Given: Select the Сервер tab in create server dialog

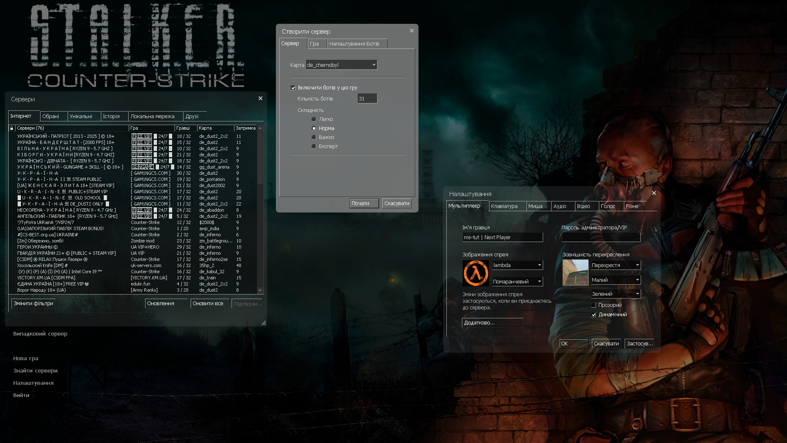Looking at the screenshot, I should (x=293, y=43).
